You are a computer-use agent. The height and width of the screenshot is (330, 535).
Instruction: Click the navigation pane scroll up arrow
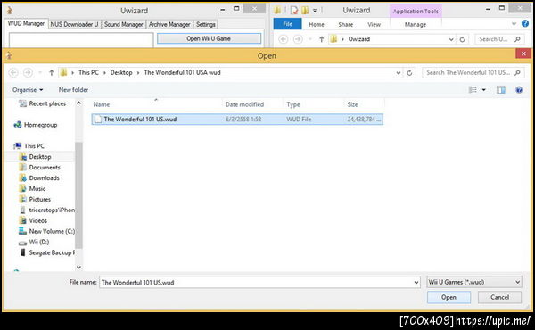[78, 103]
